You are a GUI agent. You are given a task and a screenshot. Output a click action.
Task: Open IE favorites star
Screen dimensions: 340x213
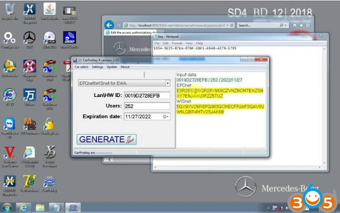coord(301,25)
